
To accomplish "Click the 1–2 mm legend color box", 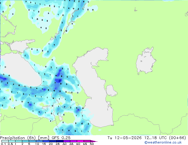I will tap(19, 141).
